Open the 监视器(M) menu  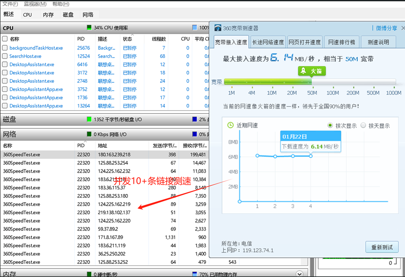[35, 4]
